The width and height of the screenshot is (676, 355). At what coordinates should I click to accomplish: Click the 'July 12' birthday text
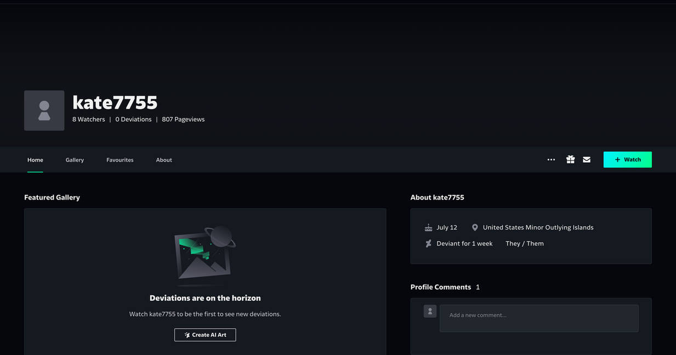(x=447, y=227)
